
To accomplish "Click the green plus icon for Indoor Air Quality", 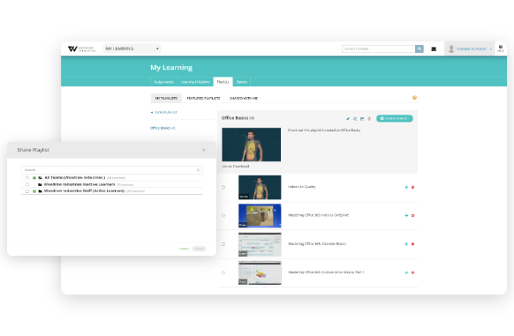I will click(x=406, y=187).
